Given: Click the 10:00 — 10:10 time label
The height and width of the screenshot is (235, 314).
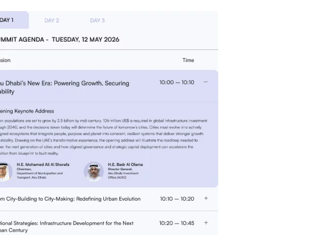Looking at the screenshot, I should pyautogui.click(x=177, y=82).
